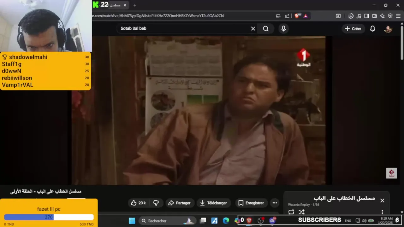The height and width of the screenshot is (227, 404).
Task: Clear the YouTube search box text
Action: click(x=253, y=29)
